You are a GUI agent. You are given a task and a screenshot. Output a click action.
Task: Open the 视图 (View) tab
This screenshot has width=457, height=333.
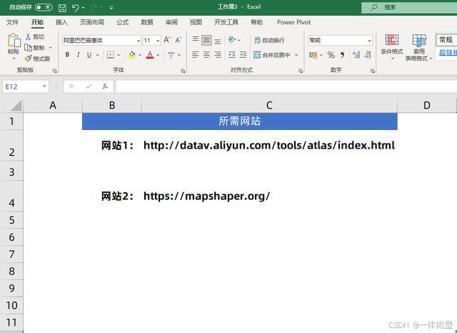196,22
